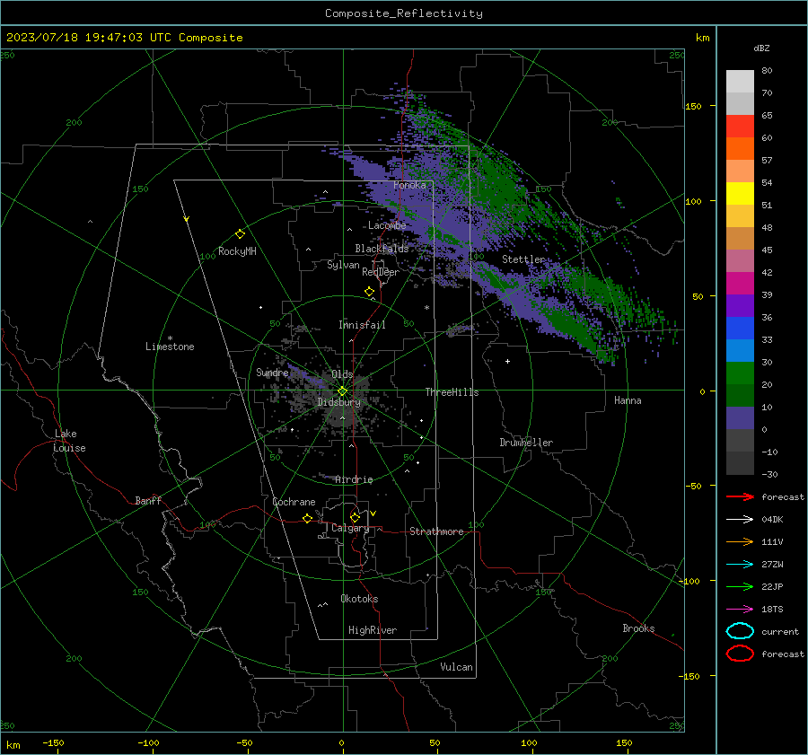Select the red 65 dBZ color swatch
Image resolution: width=808 pixels, height=755 pixels.
pos(740,126)
